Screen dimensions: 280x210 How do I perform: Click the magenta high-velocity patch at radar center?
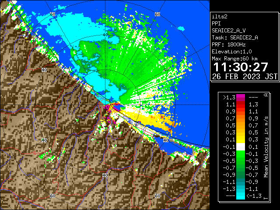click(x=107, y=107)
